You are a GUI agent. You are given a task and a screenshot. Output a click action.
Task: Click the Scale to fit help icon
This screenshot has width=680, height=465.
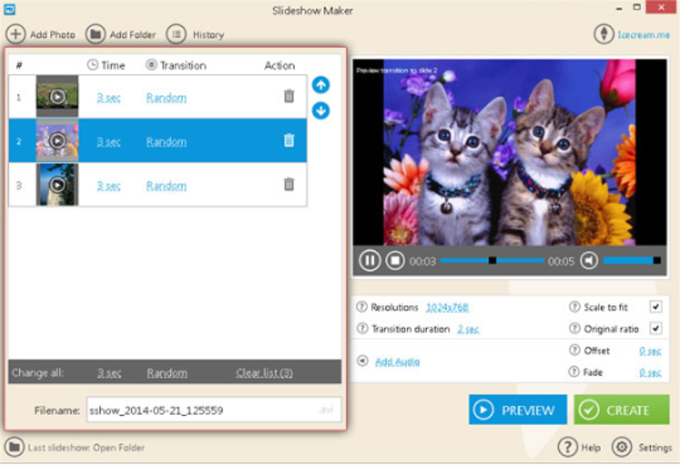coord(574,307)
